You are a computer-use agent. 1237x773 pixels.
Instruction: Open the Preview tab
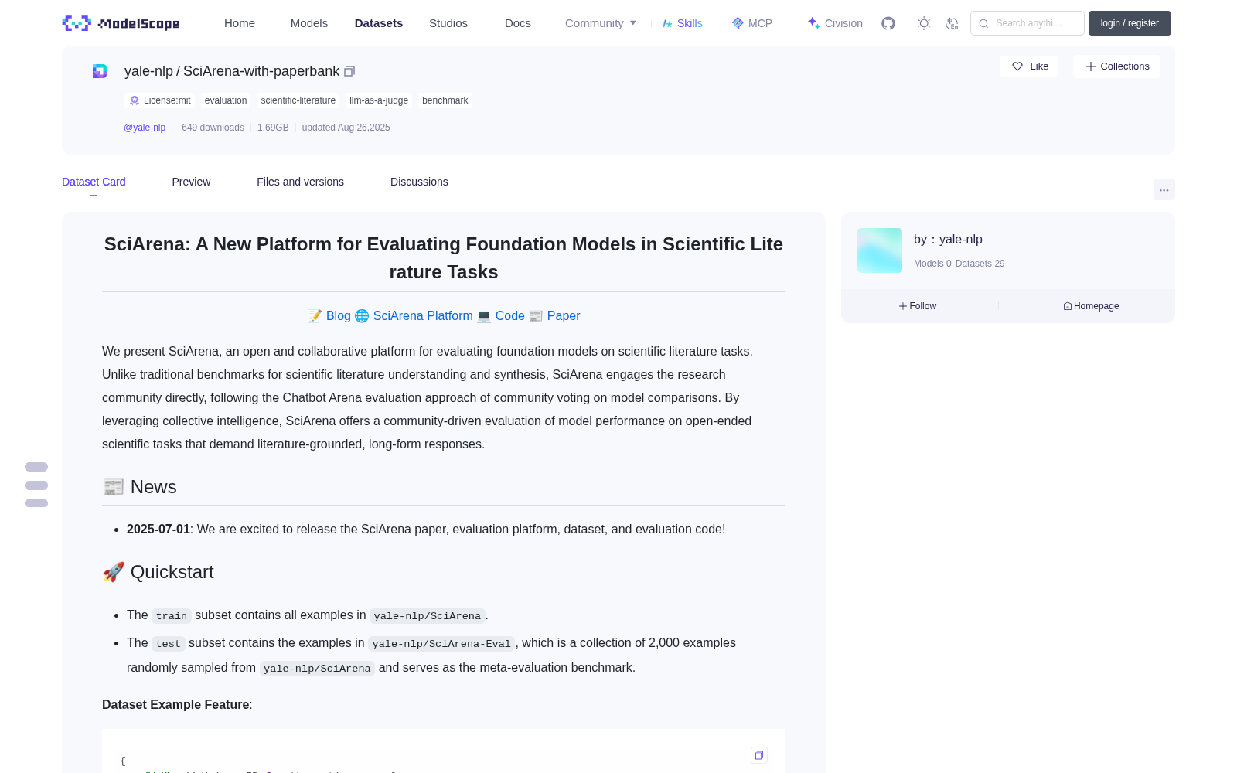point(191,182)
